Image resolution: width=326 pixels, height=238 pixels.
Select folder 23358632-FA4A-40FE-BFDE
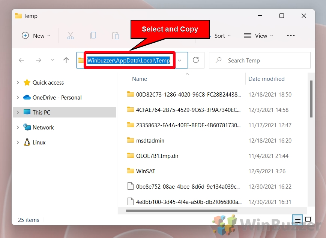click(x=188, y=125)
